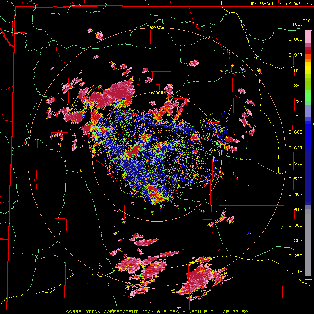Click the bright green segment of the color bar
Image resolution: width=314 pixels, height=314 pixels.
click(x=308, y=95)
